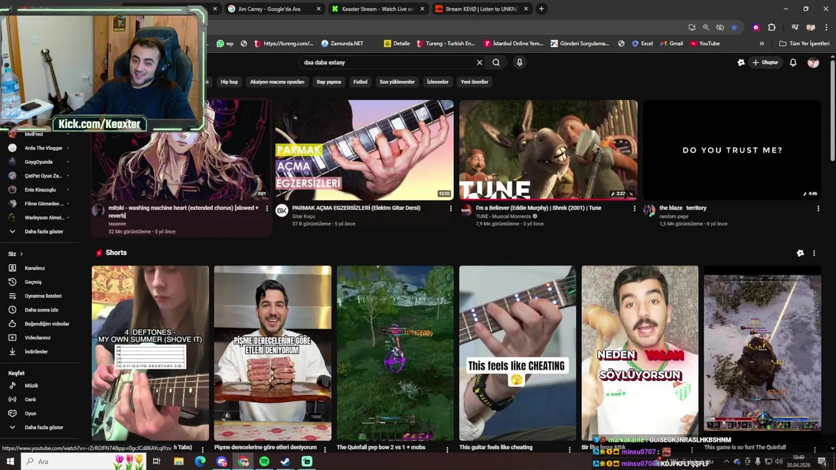836x470 pixels.
Task: Expand hidden bookmarks with double chevron
Action: click(762, 44)
